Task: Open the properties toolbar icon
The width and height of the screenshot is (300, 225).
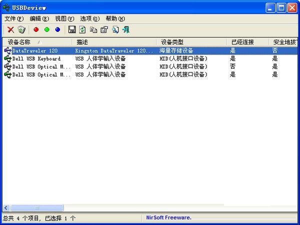Action: (104, 29)
